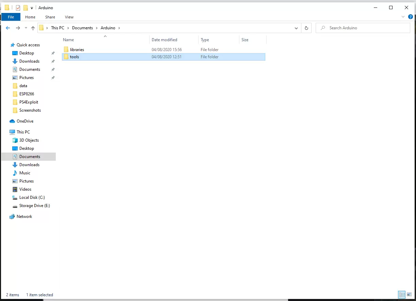Expand the ribbon with the chevron
Viewport: 416px width, 301px height.
click(403, 17)
